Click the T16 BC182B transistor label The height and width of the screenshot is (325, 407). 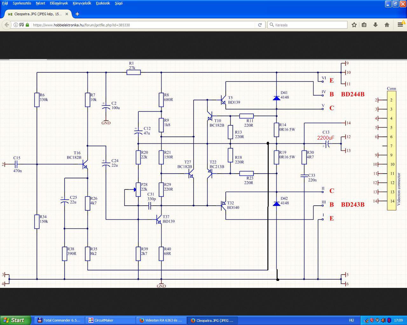coord(74,155)
